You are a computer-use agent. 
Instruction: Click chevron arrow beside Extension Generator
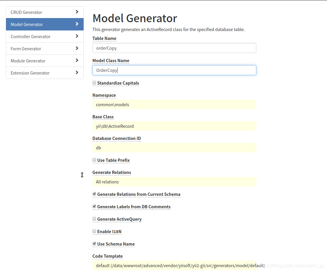(x=77, y=72)
